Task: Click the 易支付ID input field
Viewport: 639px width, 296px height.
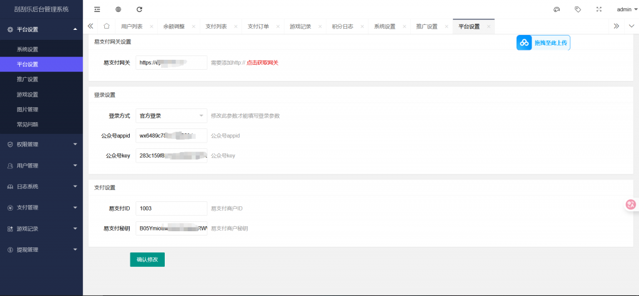Action: coord(171,209)
